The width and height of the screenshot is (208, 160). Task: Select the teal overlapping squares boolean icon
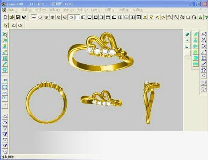187,34
